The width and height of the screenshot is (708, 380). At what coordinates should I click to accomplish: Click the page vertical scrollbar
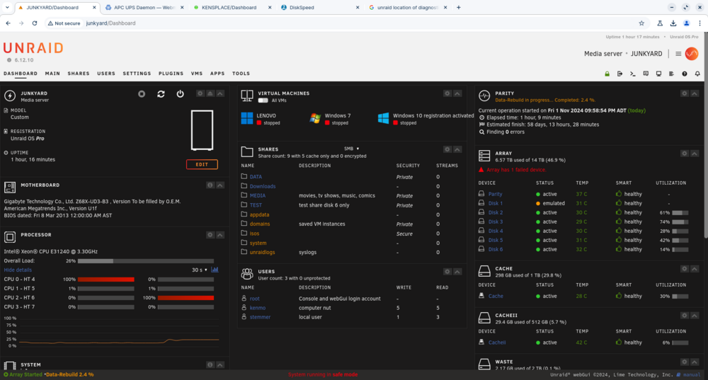(x=705, y=135)
